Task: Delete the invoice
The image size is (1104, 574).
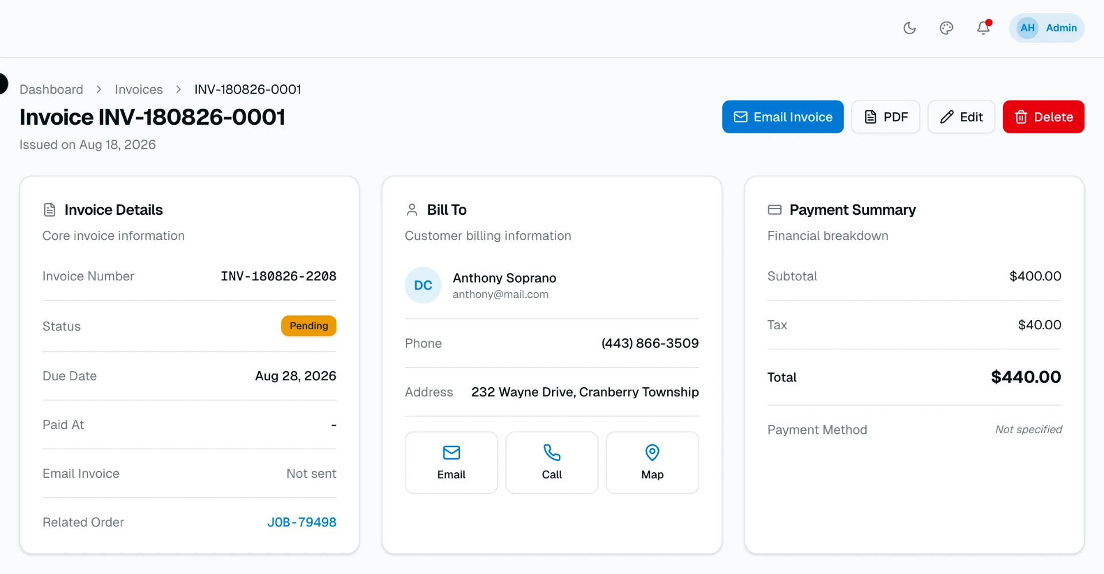Action: coord(1043,117)
